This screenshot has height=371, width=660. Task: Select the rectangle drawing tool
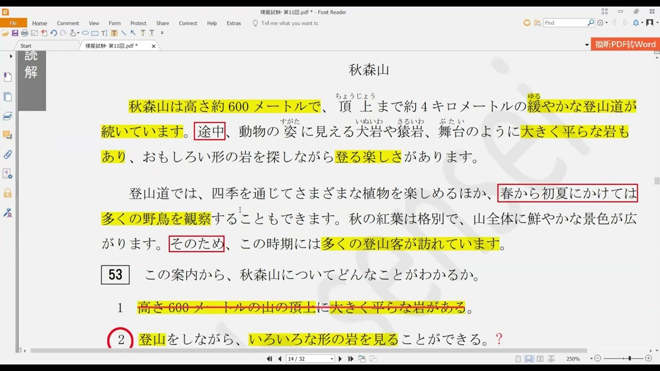click(x=95, y=33)
